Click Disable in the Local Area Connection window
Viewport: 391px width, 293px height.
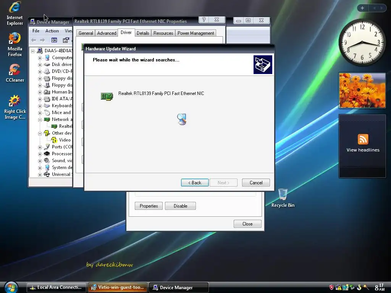180,206
